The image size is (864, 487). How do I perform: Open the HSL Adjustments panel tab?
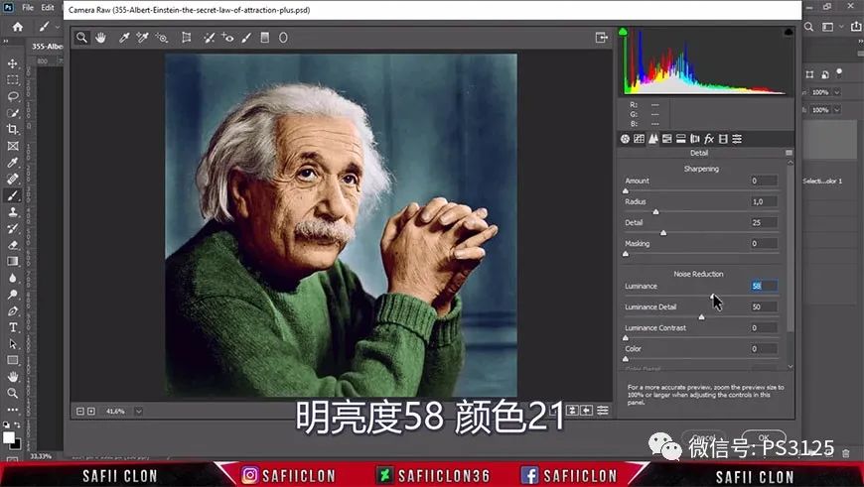(x=666, y=139)
